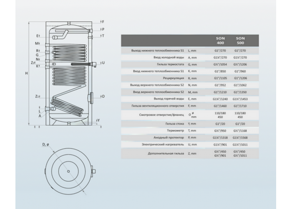Select row label 'Термометр'
Image resolution: width=292 pixels, height=209 pixels.
tap(176, 130)
